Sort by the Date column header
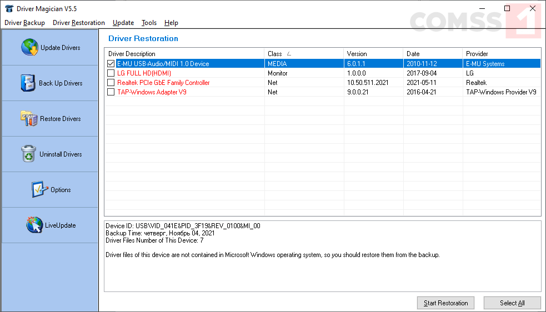This screenshot has width=546, height=312. click(x=433, y=54)
